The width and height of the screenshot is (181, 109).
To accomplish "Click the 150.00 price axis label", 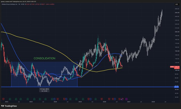I will (x=177, y=51).
